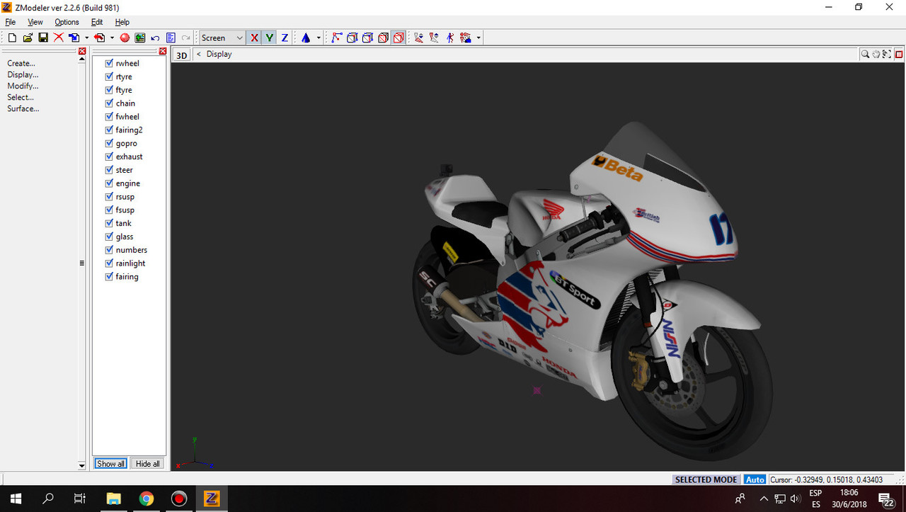Click the second selection mode arrow icon
The width and height of the screenshot is (906, 512).
pyautogui.click(x=434, y=38)
